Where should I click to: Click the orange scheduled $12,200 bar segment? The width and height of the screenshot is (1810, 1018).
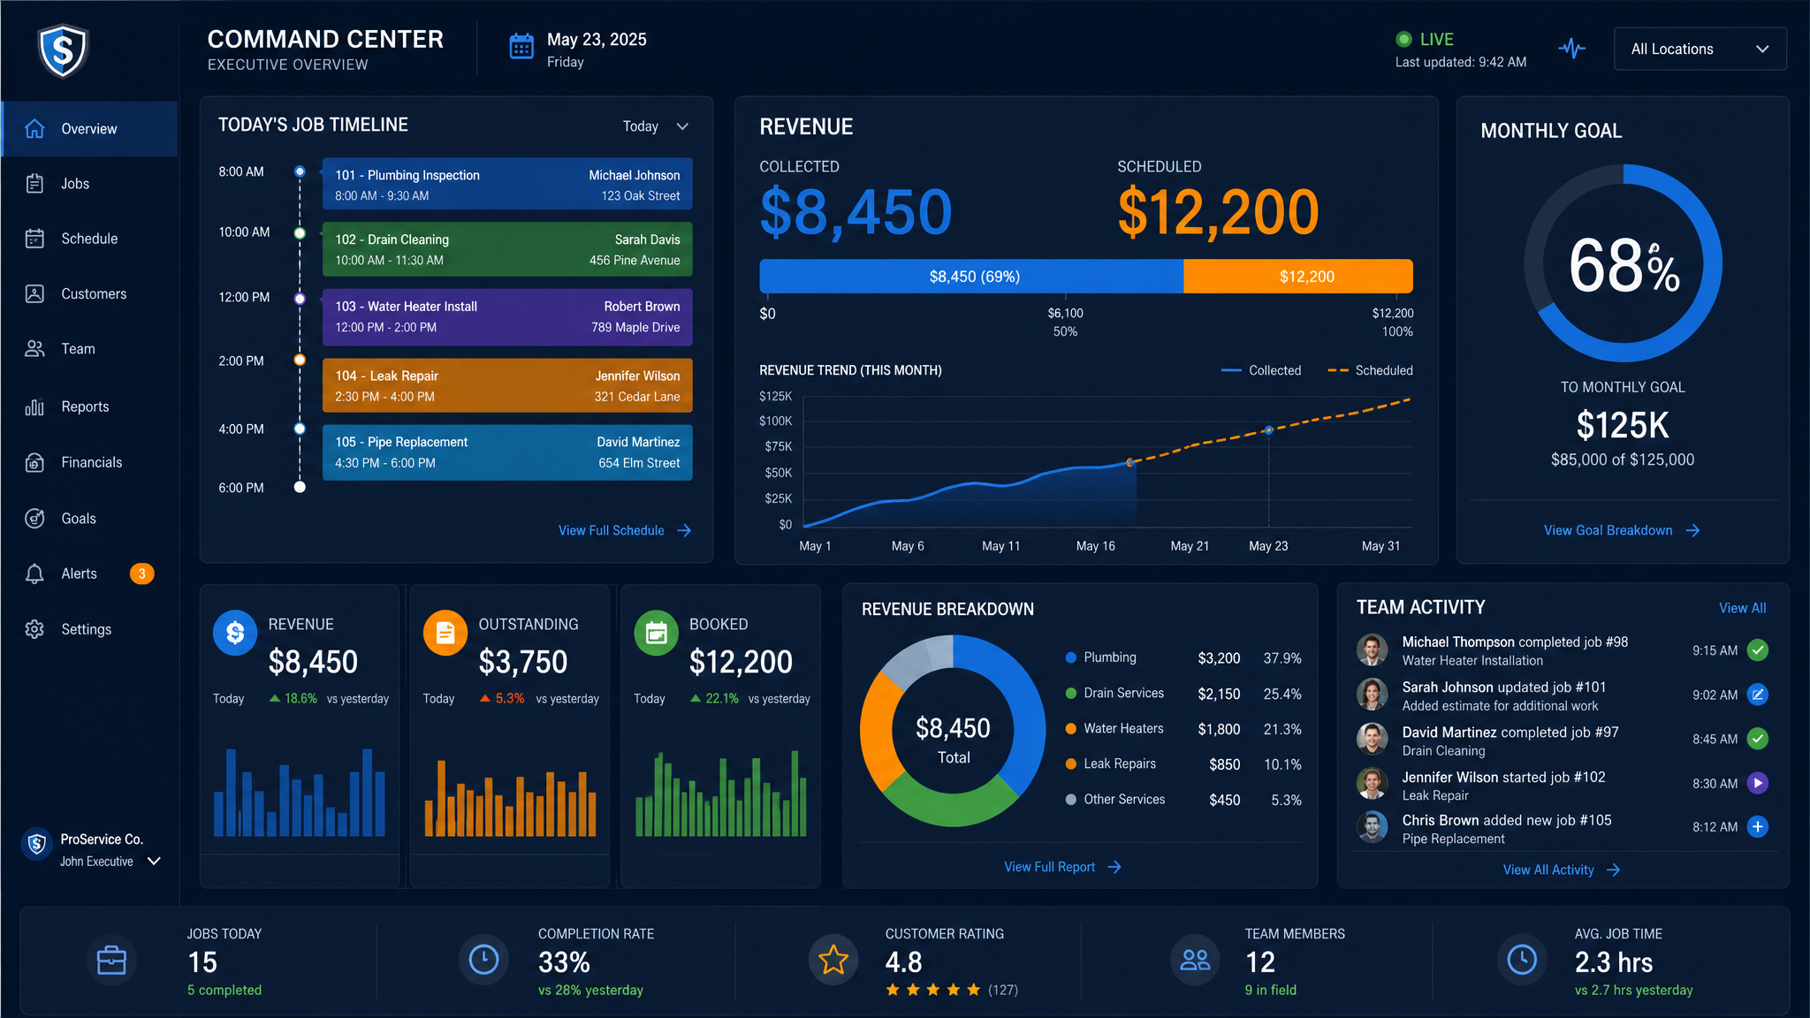tap(1298, 276)
